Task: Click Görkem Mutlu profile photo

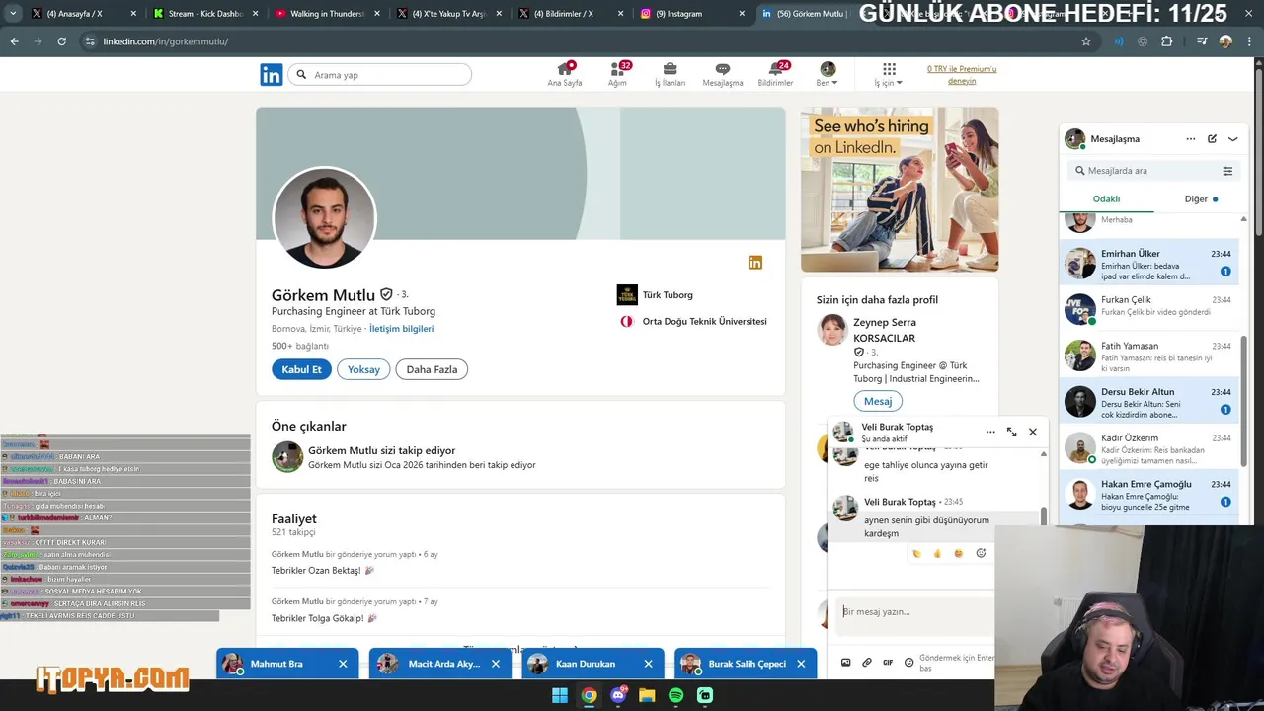Action: click(324, 217)
